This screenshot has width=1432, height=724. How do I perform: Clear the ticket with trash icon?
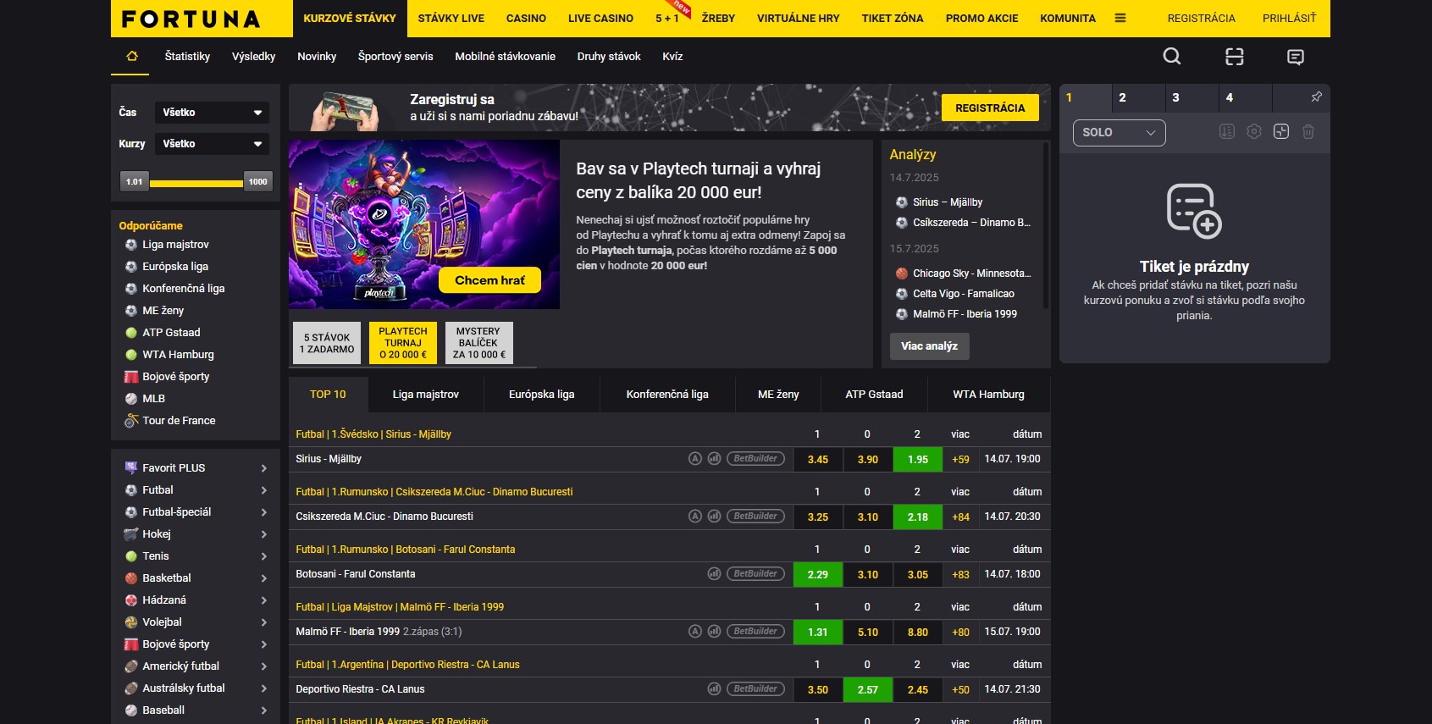1308,132
